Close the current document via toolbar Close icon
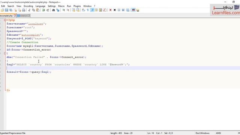 [x=15, y=10]
